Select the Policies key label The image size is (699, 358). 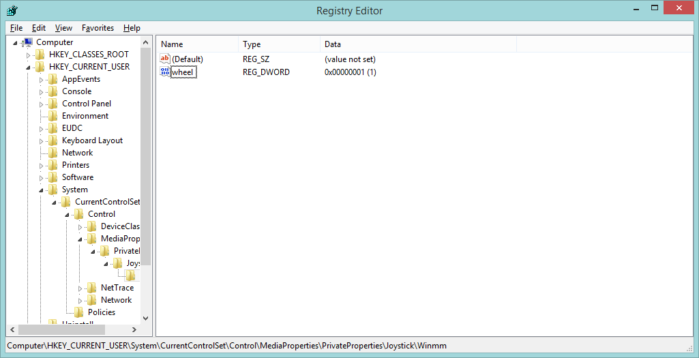(102, 312)
